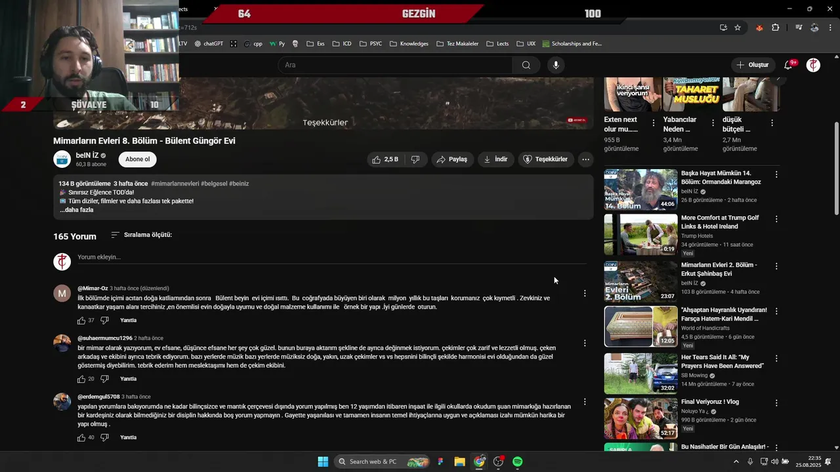Open More Comfort at Trump Golf thumbnail
The image size is (840, 472).
(640, 235)
